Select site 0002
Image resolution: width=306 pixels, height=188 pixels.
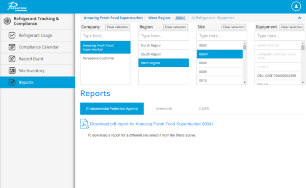tap(219, 45)
